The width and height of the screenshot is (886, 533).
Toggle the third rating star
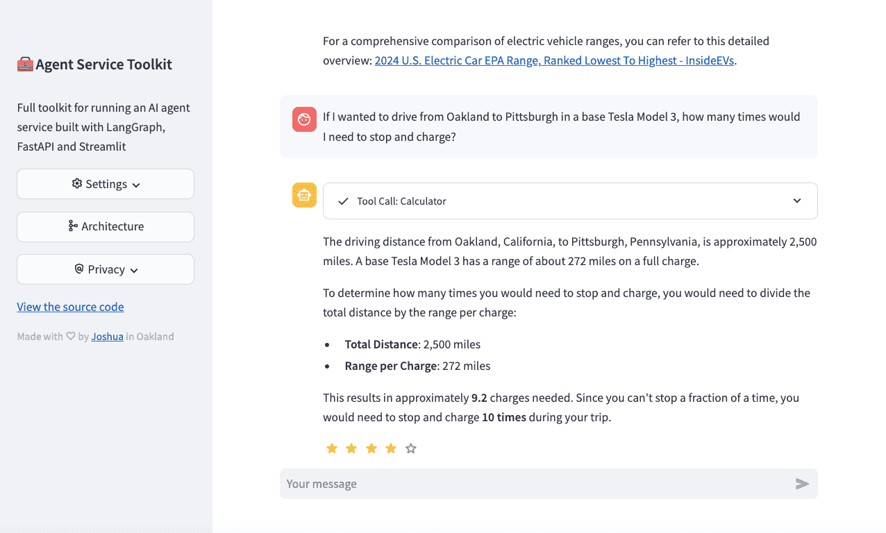click(x=371, y=448)
